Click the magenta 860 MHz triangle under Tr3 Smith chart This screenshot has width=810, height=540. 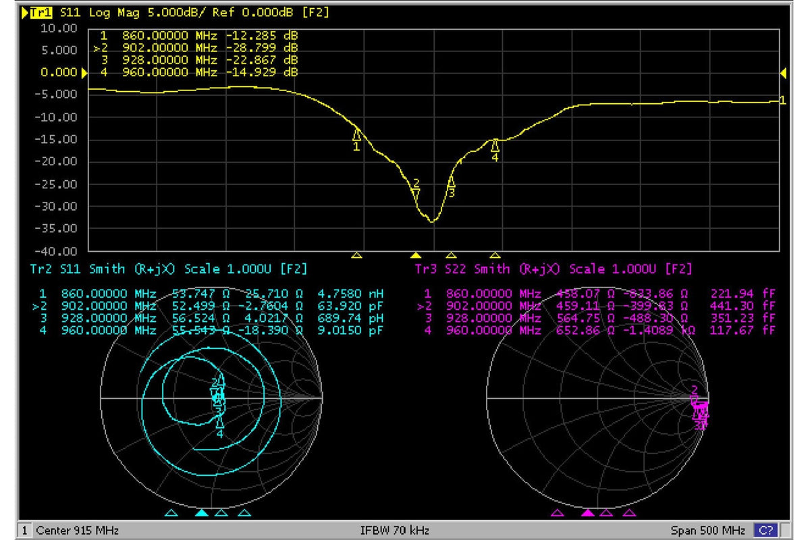tap(558, 513)
